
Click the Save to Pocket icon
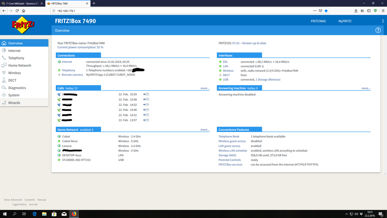click(320, 11)
